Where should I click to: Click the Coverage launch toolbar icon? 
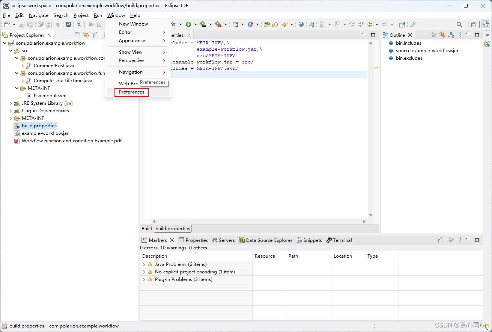click(203, 24)
